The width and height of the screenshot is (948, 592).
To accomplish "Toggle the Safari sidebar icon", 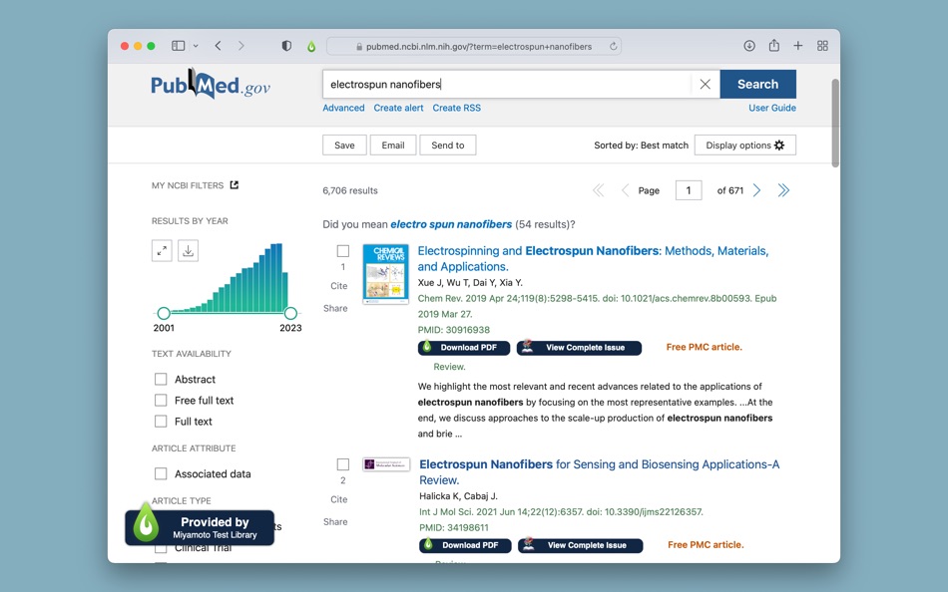I will pyautogui.click(x=178, y=46).
